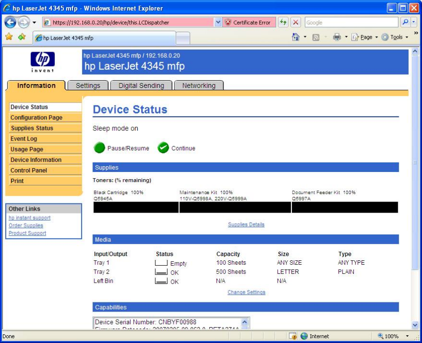Click the browser Back arrow button
The width and height of the screenshot is (422, 343).
10,22
